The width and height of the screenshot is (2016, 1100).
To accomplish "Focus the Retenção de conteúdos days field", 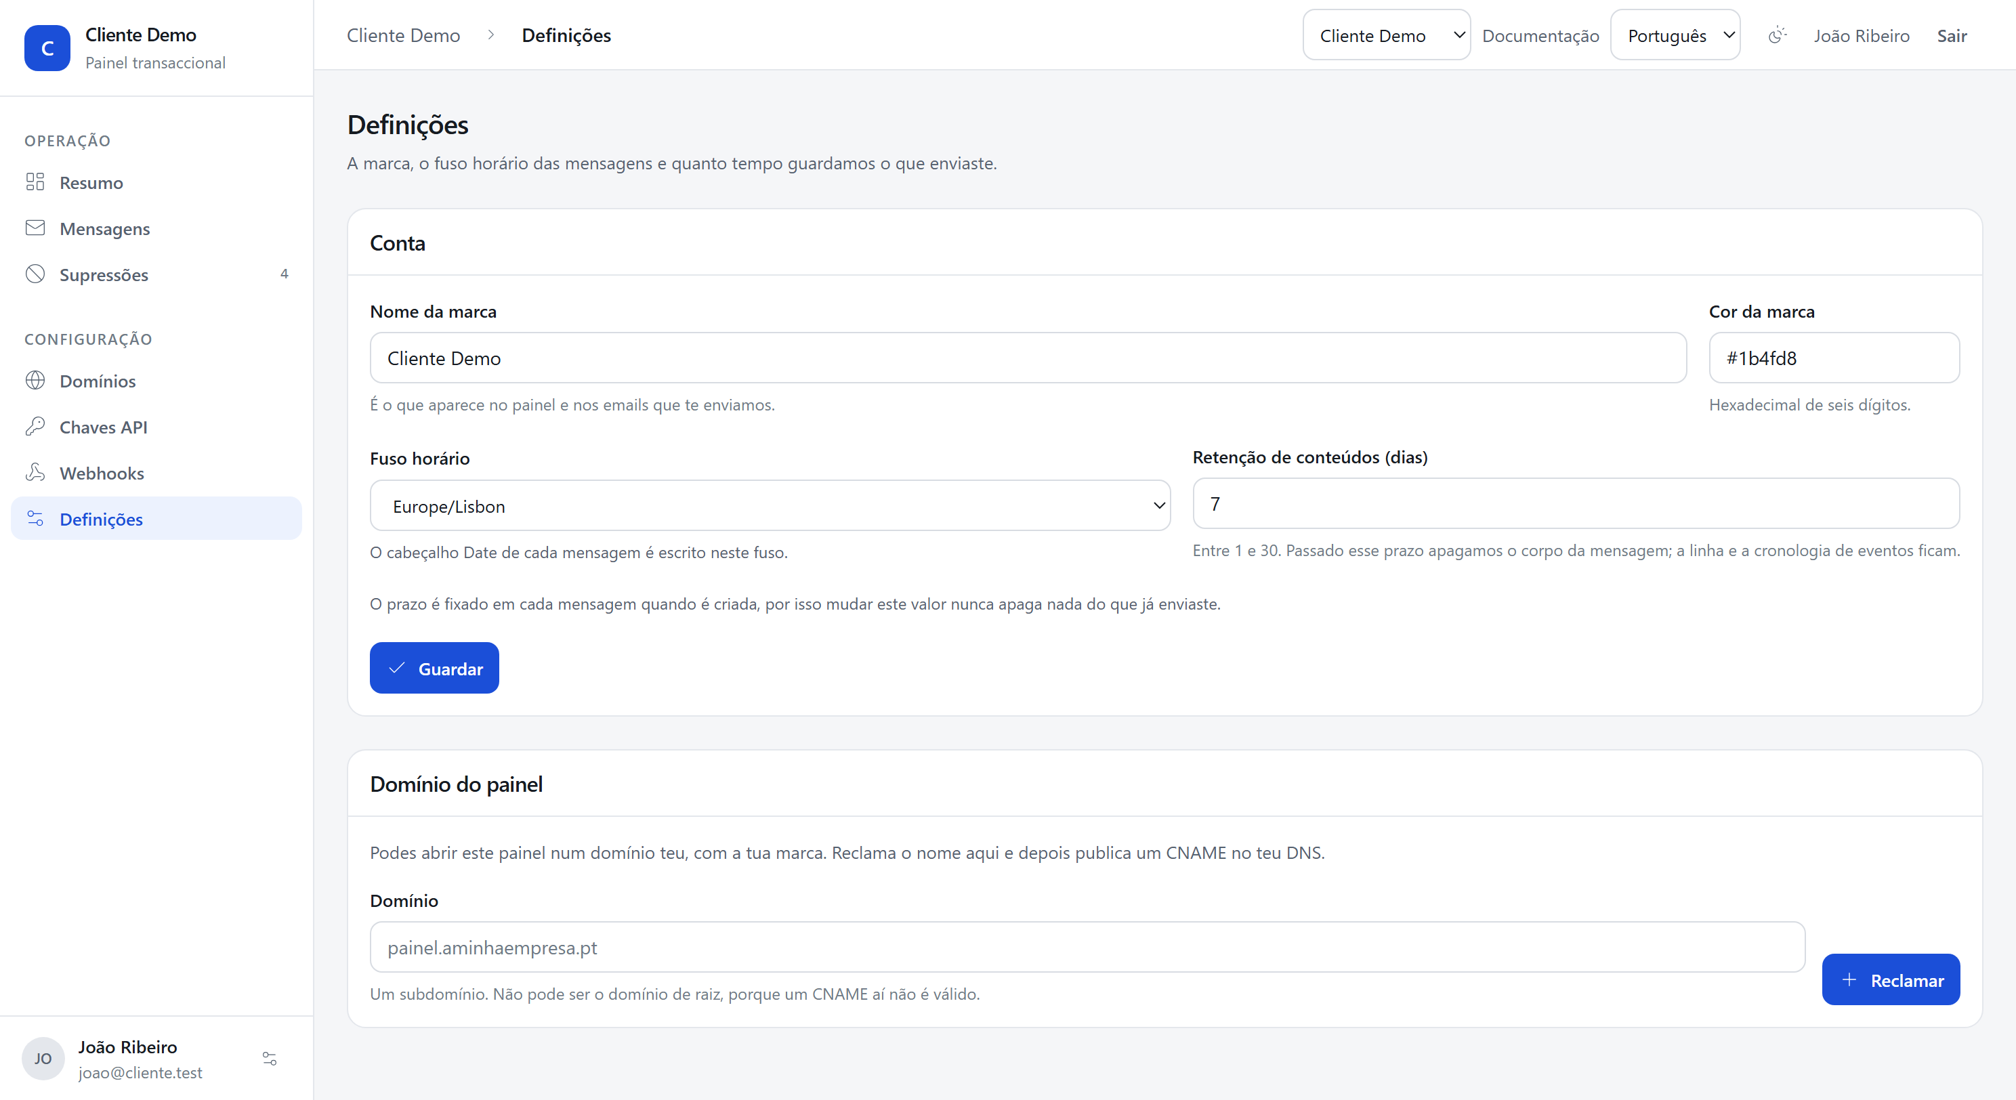I will [1576, 503].
